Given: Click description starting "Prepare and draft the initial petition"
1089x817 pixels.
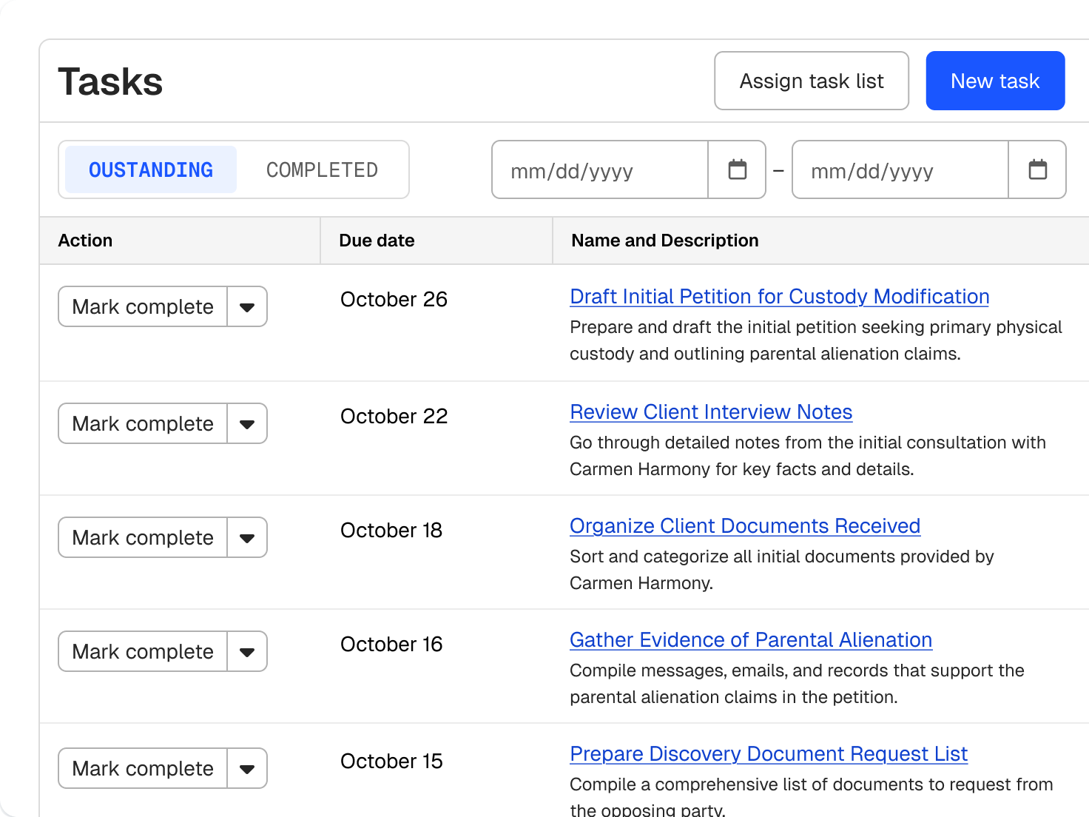Looking at the screenshot, I should [x=816, y=340].
